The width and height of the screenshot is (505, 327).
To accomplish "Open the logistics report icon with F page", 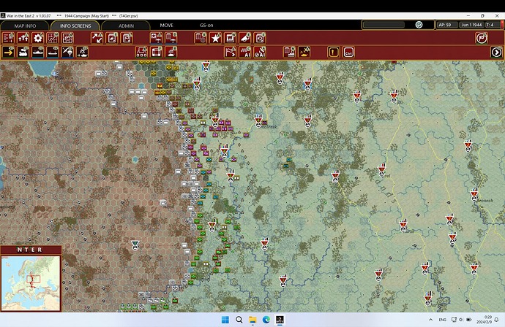I will pos(127,38).
